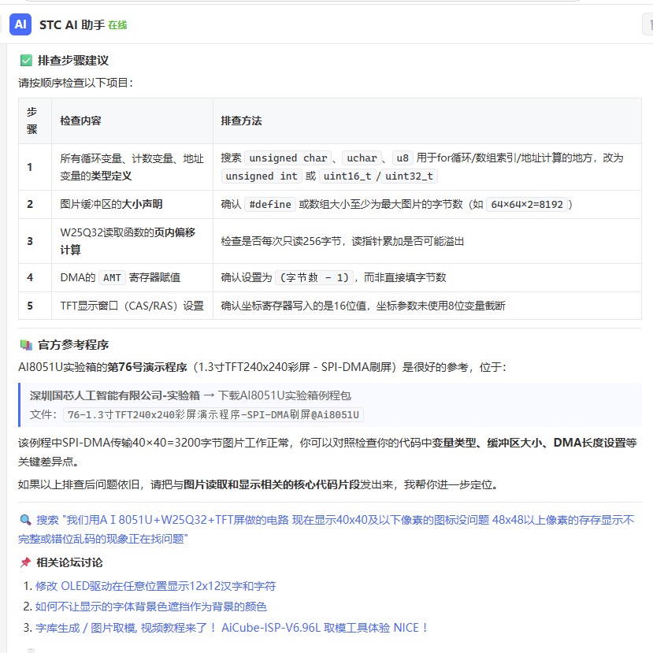
Task: Click the blue AI avatar icon
Action: [x=20, y=24]
